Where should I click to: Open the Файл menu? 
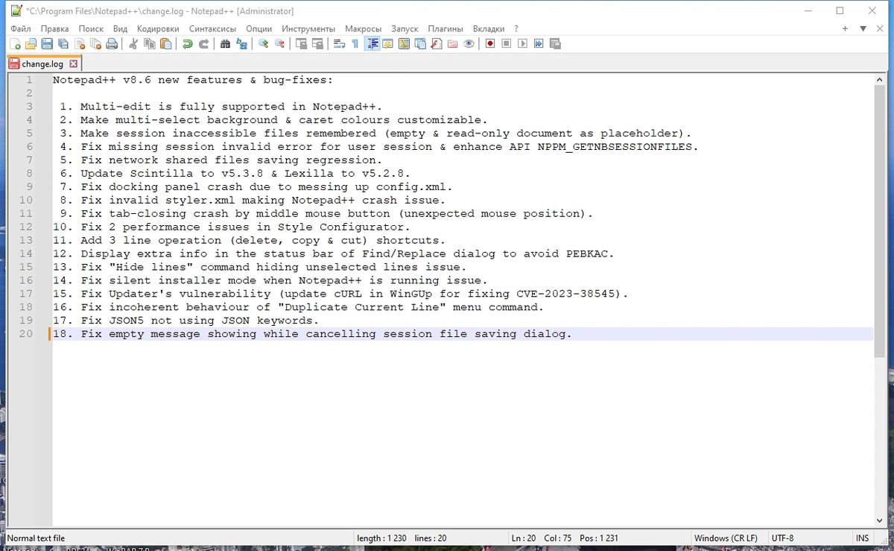pyautogui.click(x=21, y=28)
